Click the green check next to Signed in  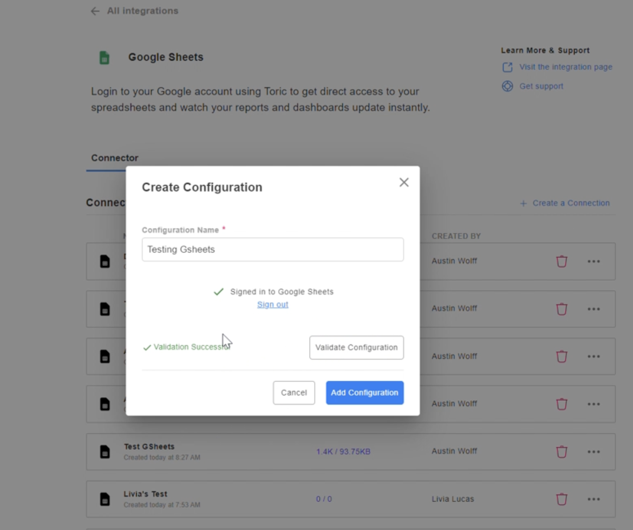point(218,292)
